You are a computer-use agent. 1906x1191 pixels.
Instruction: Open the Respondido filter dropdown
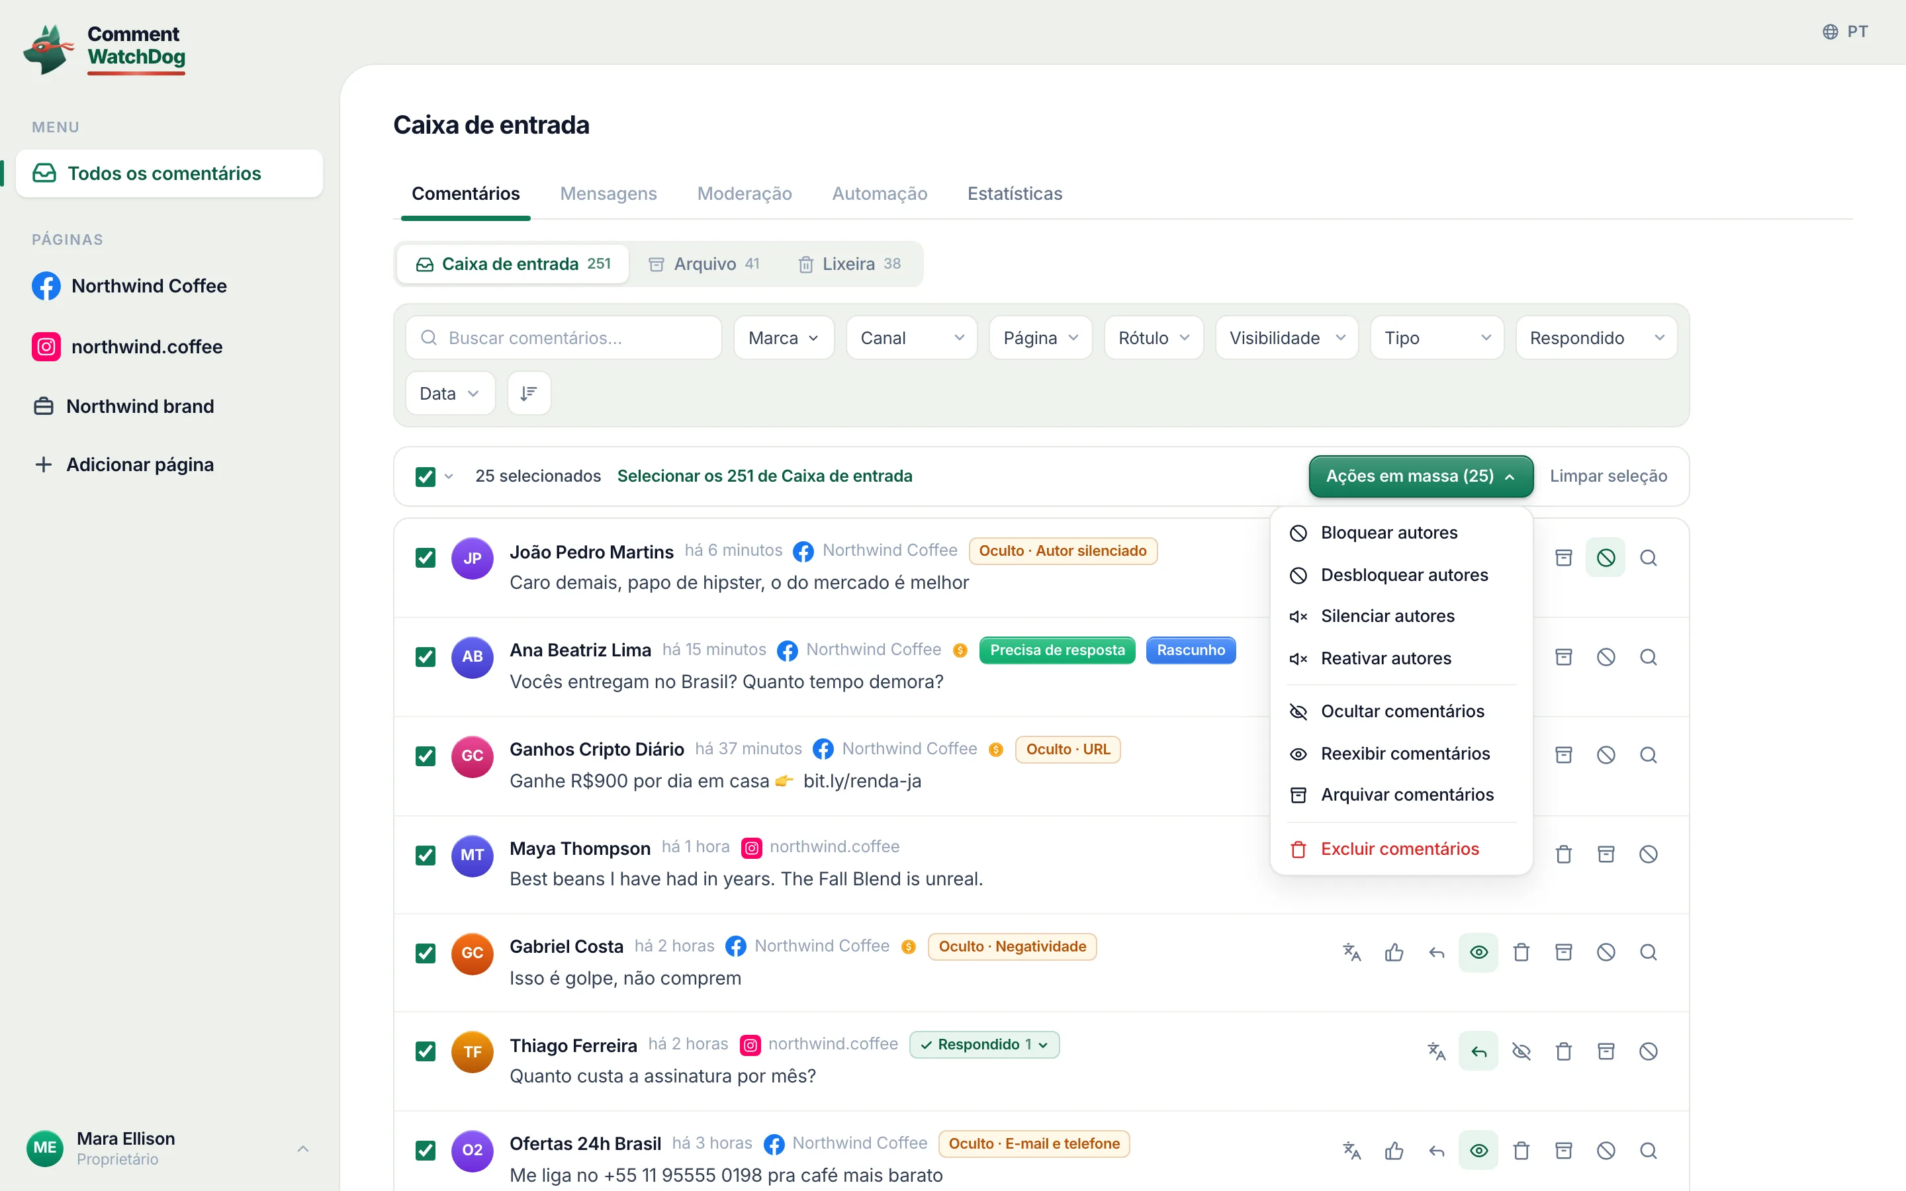coord(1596,338)
